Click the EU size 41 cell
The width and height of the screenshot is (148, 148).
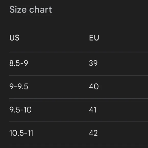point(93,109)
